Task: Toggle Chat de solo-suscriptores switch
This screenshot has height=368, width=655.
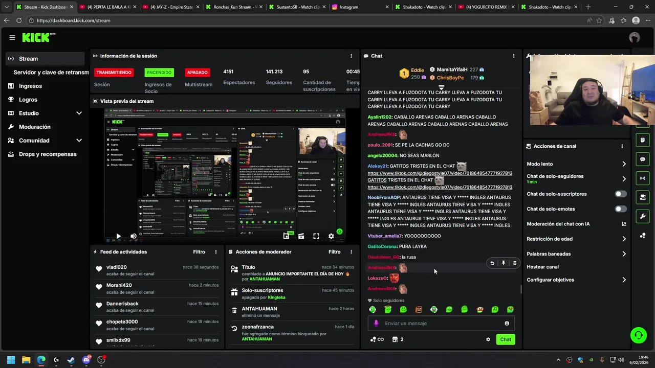Action: tap(621, 194)
